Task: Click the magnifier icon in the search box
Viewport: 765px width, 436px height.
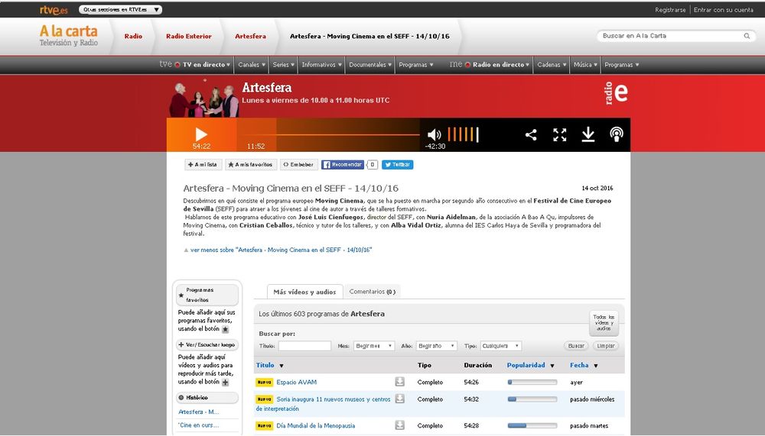Action: [x=747, y=36]
